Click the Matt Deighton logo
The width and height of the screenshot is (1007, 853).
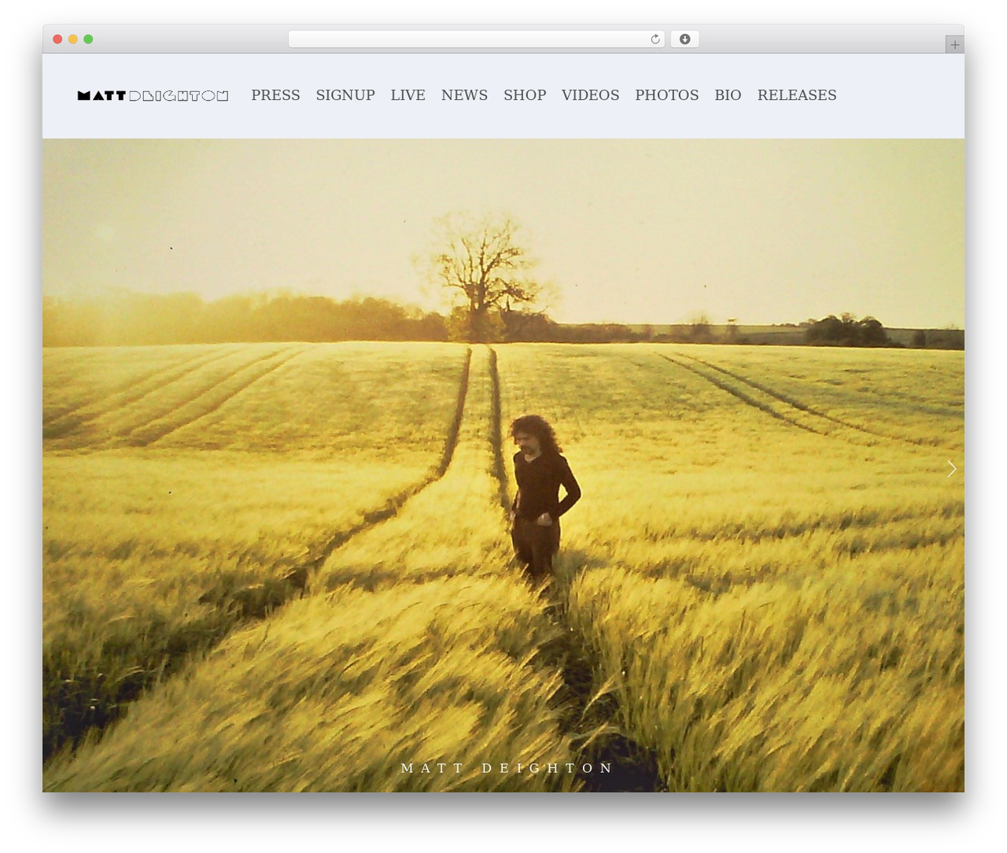153,96
